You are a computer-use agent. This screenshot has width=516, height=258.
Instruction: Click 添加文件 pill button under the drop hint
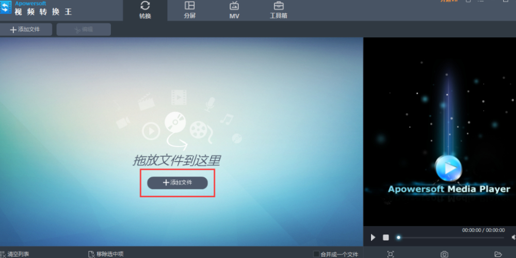178,183
